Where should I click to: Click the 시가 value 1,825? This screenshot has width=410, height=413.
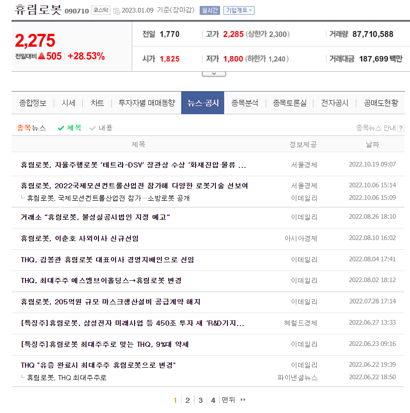pyautogui.click(x=170, y=59)
